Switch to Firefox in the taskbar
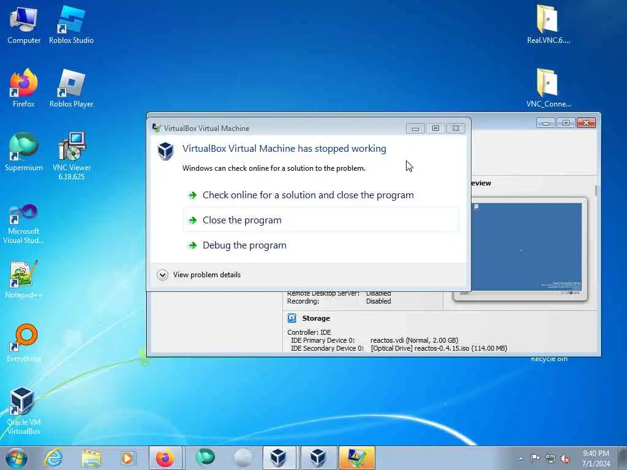This screenshot has width=627, height=470. point(165,458)
